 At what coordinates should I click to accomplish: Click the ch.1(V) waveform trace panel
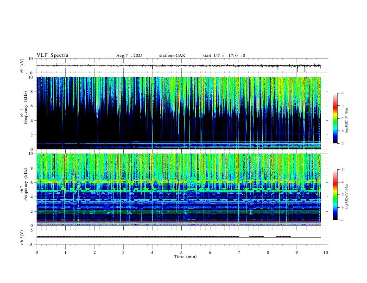(182, 66)
